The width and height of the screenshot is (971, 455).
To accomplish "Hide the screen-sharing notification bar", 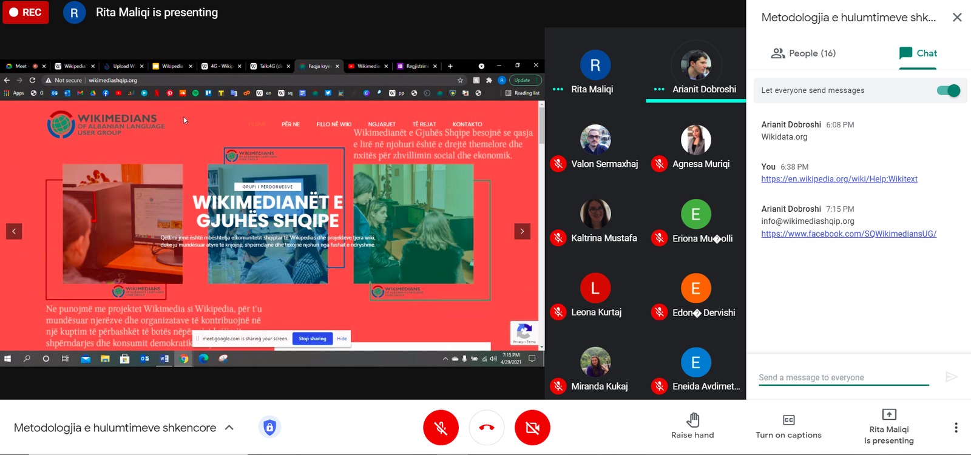I will pos(342,339).
